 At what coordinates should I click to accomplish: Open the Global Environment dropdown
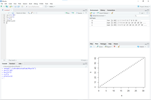[x=98, y=16]
